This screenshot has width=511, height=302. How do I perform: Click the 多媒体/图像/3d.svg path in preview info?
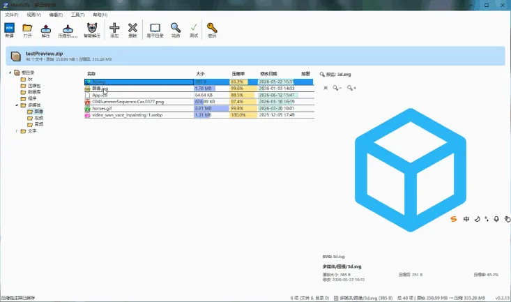342,266
